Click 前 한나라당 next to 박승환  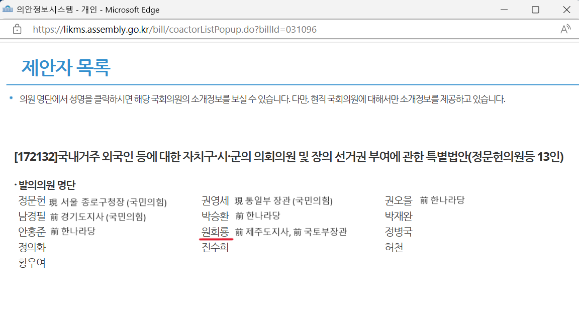258,216
